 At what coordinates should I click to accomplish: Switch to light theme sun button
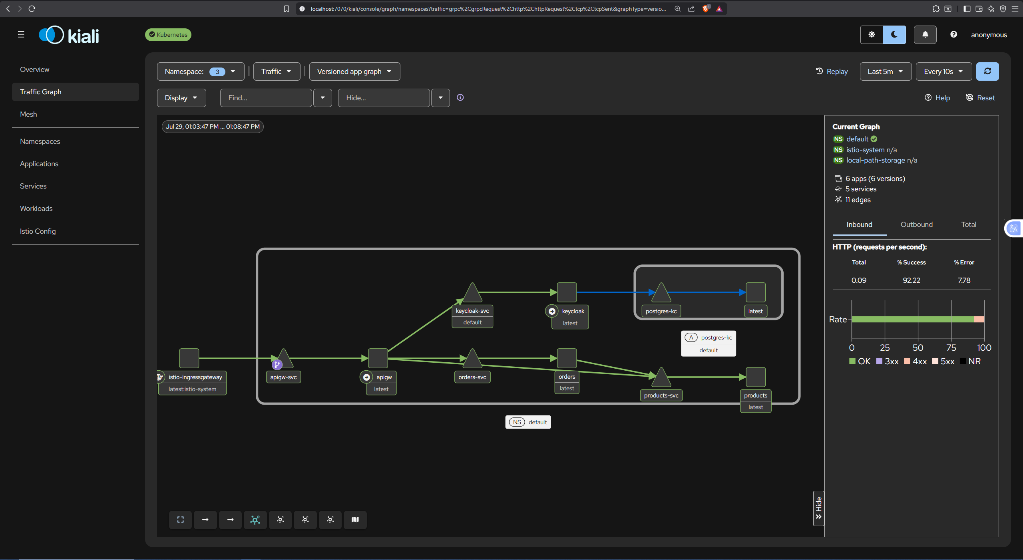(x=872, y=35)
